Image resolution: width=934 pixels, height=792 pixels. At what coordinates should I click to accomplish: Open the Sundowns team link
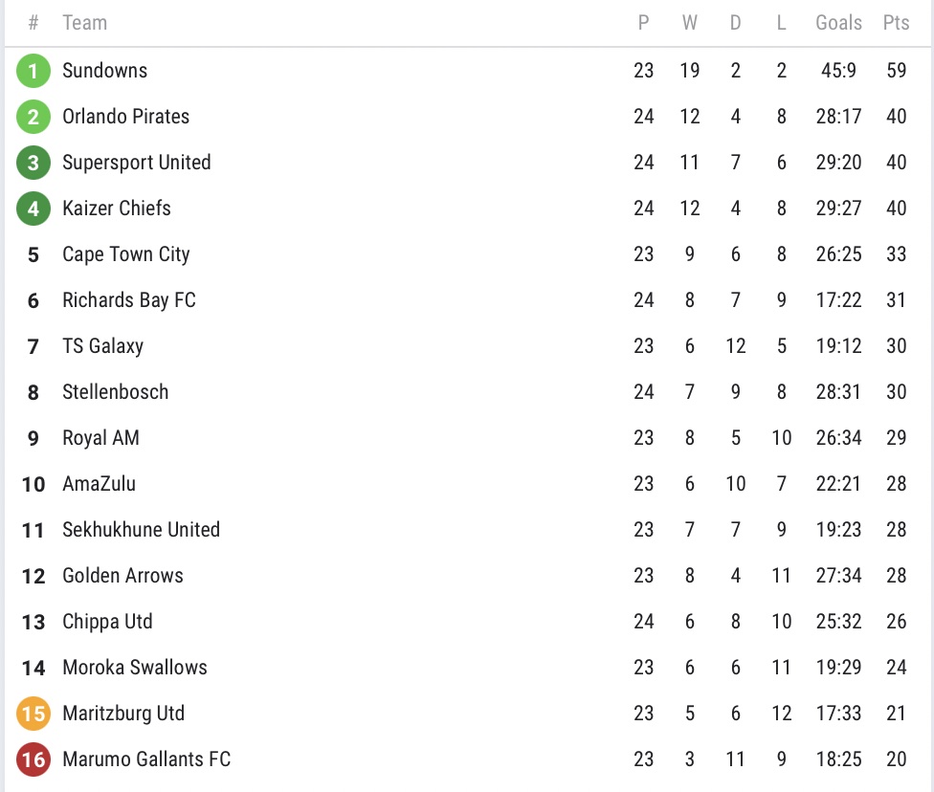coord(104,71)
